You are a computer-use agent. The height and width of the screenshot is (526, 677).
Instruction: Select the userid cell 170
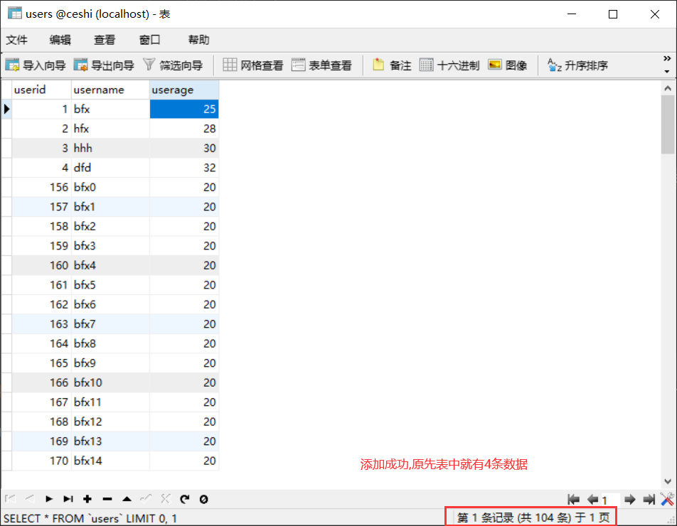click(x=41, y=461)
